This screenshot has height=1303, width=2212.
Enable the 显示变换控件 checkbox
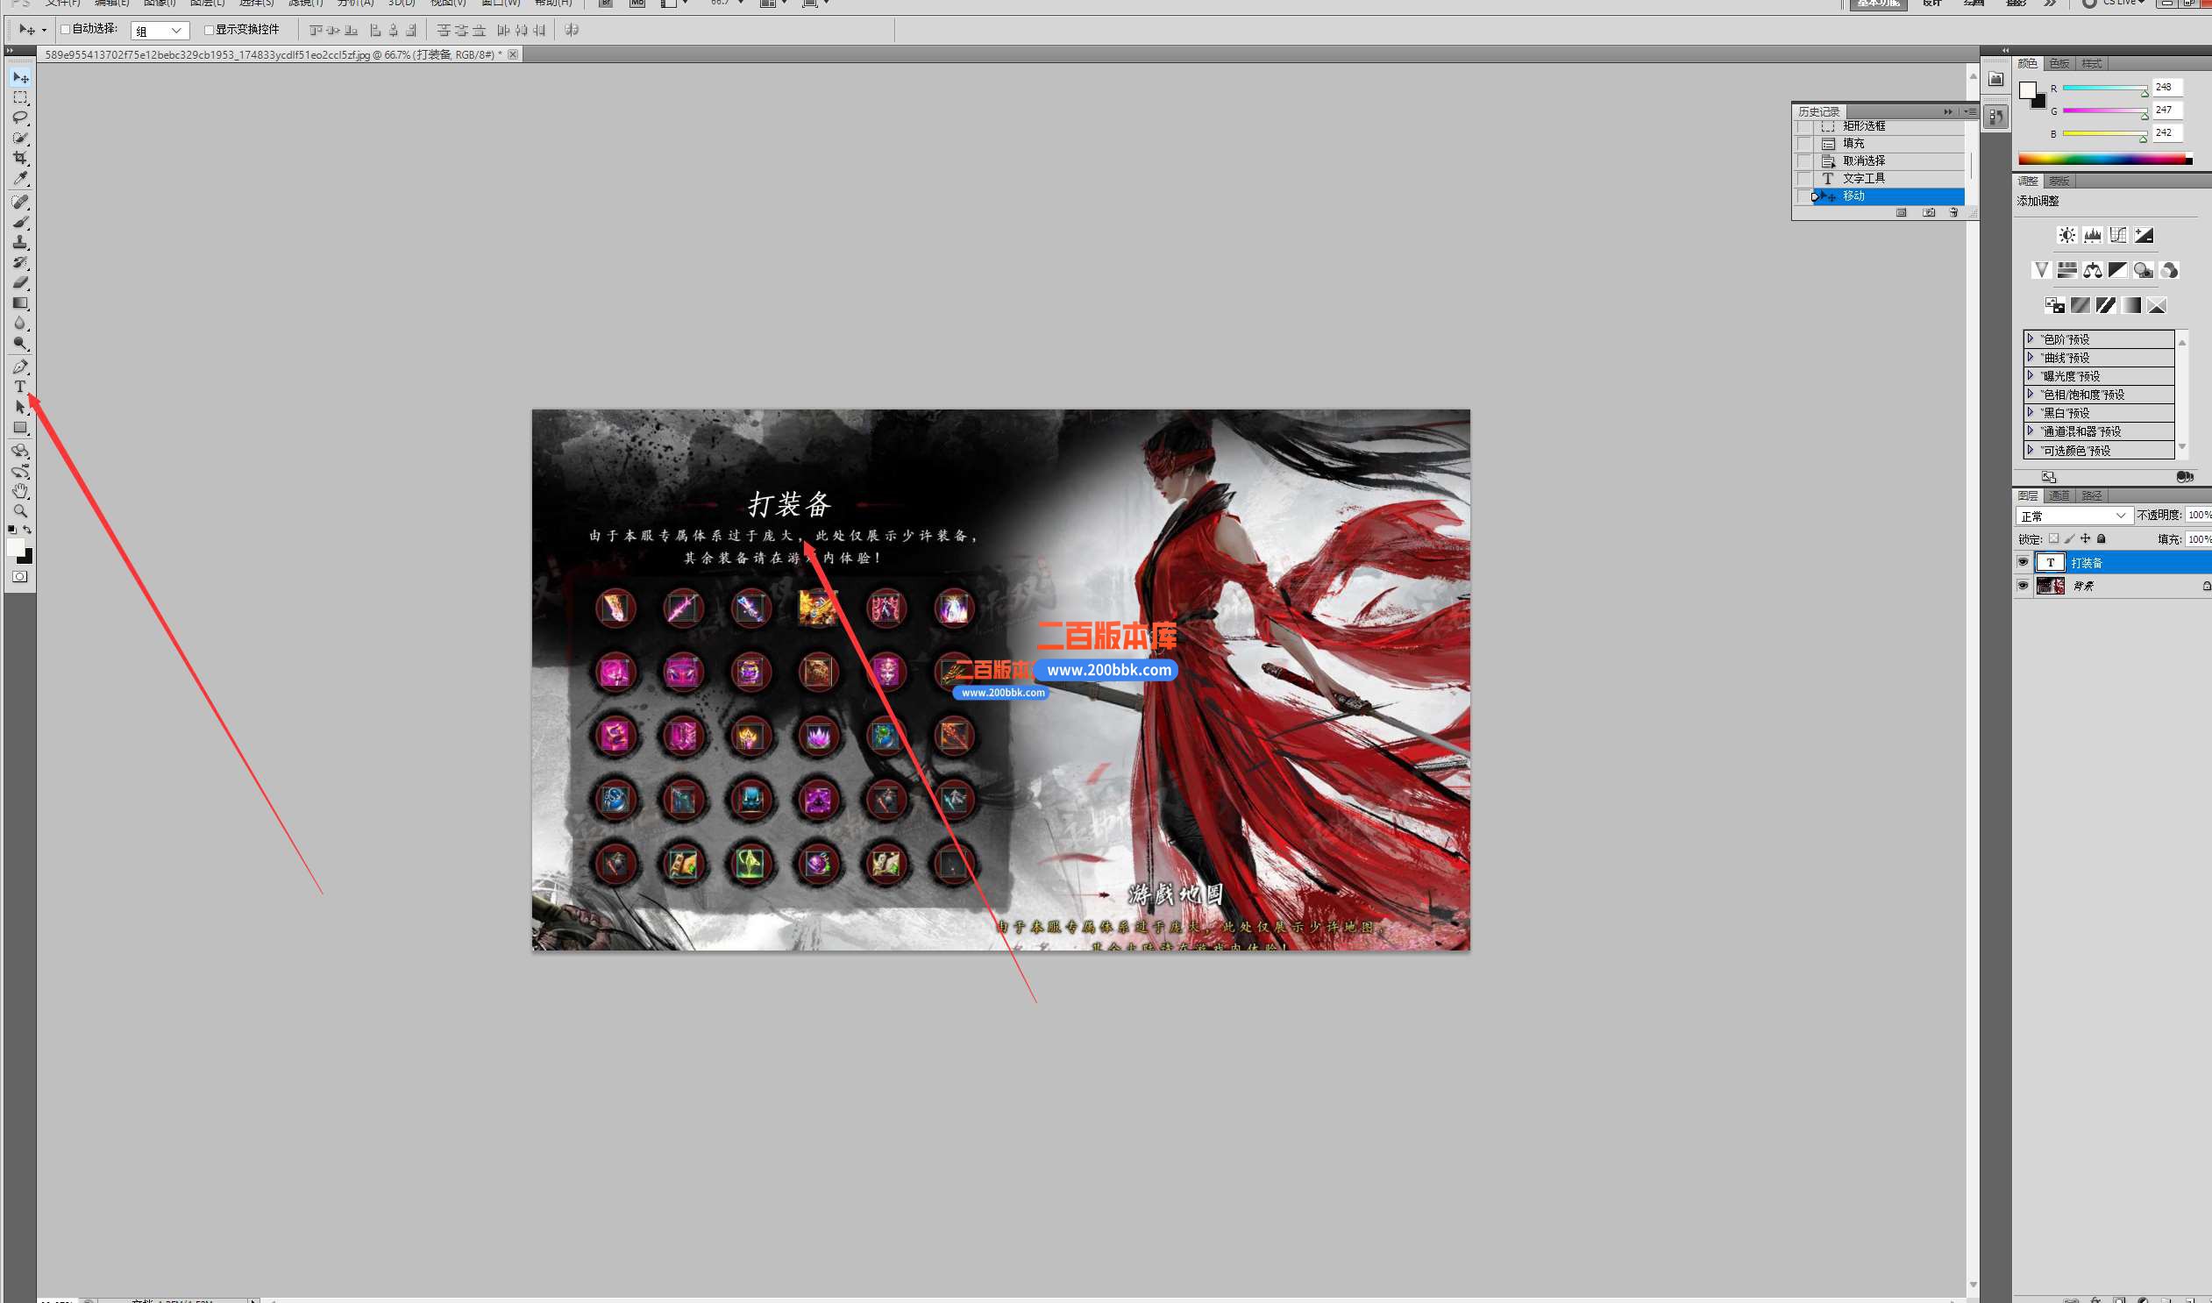209,30
